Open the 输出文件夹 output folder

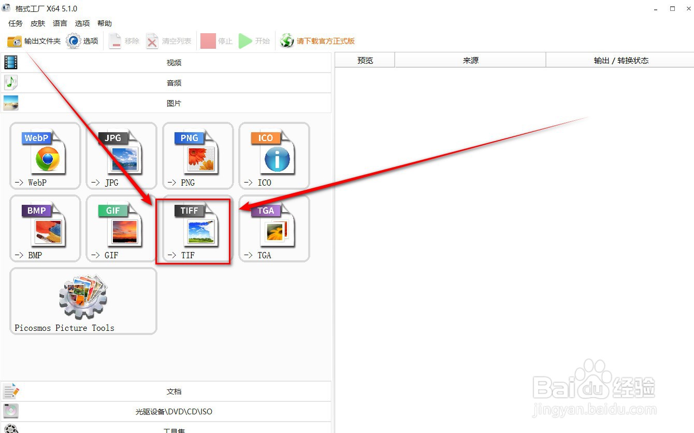coord(34,41)
